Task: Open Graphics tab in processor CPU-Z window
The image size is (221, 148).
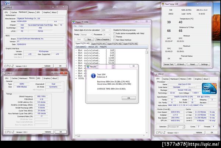Action: click(198, 79)
